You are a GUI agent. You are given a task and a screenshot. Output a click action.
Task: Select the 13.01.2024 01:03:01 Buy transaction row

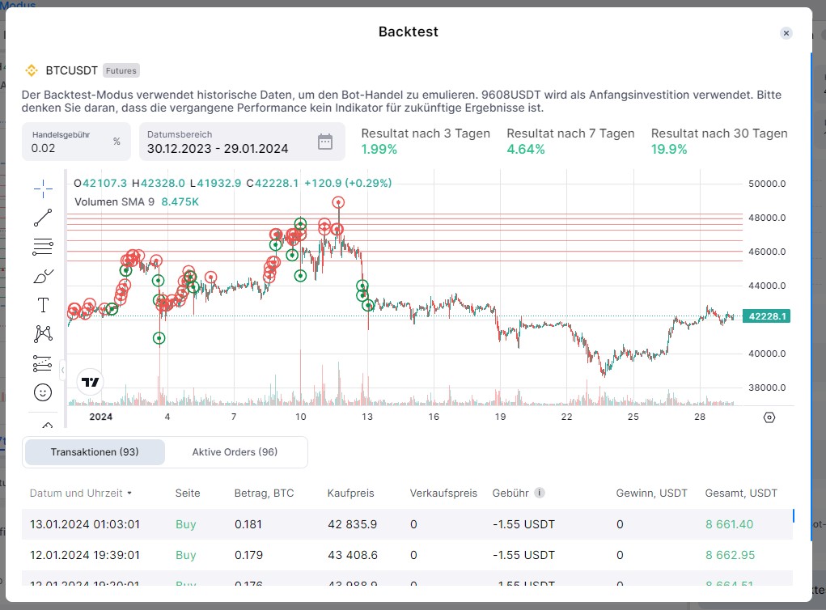(x=405, y=524)
